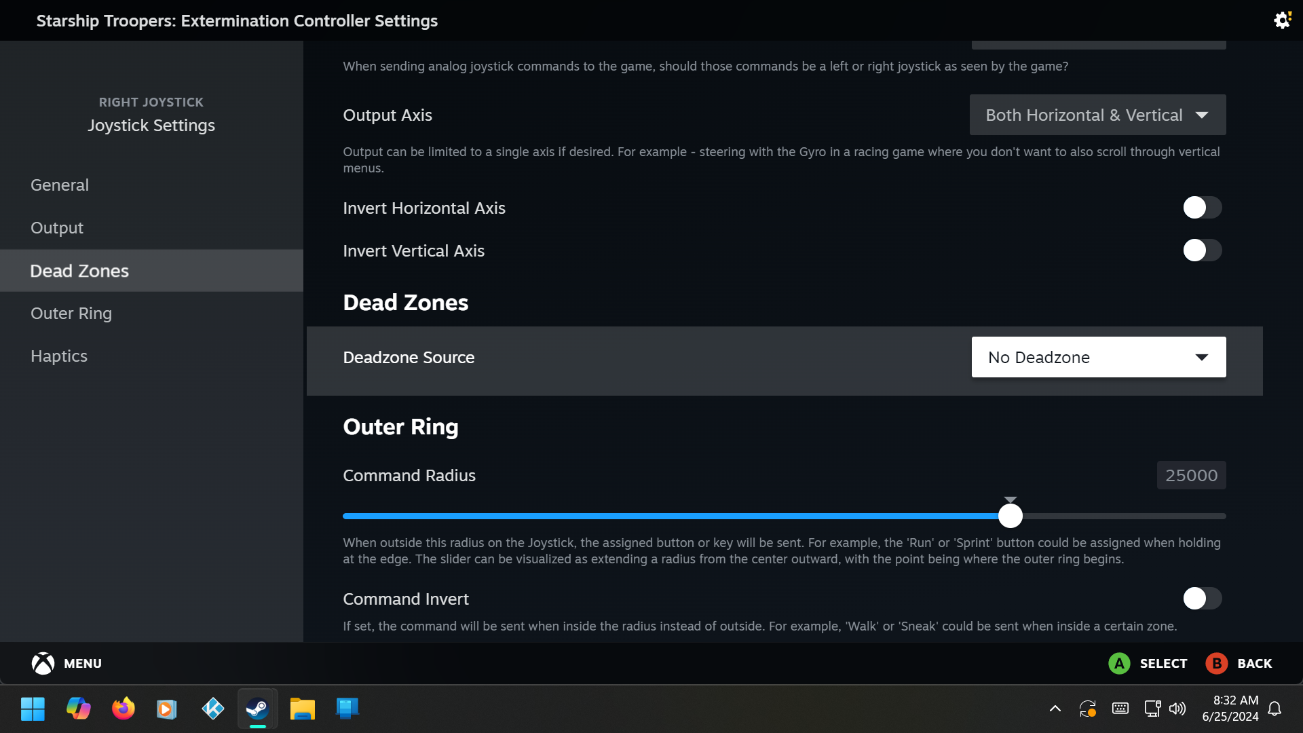Turn on Command Invert toggle
Image resolution: width=1303 pixels, height=733 pixels.
(1202, 599)
